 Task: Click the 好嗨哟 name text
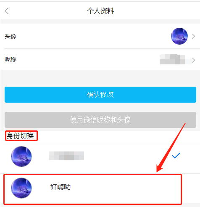61,187
